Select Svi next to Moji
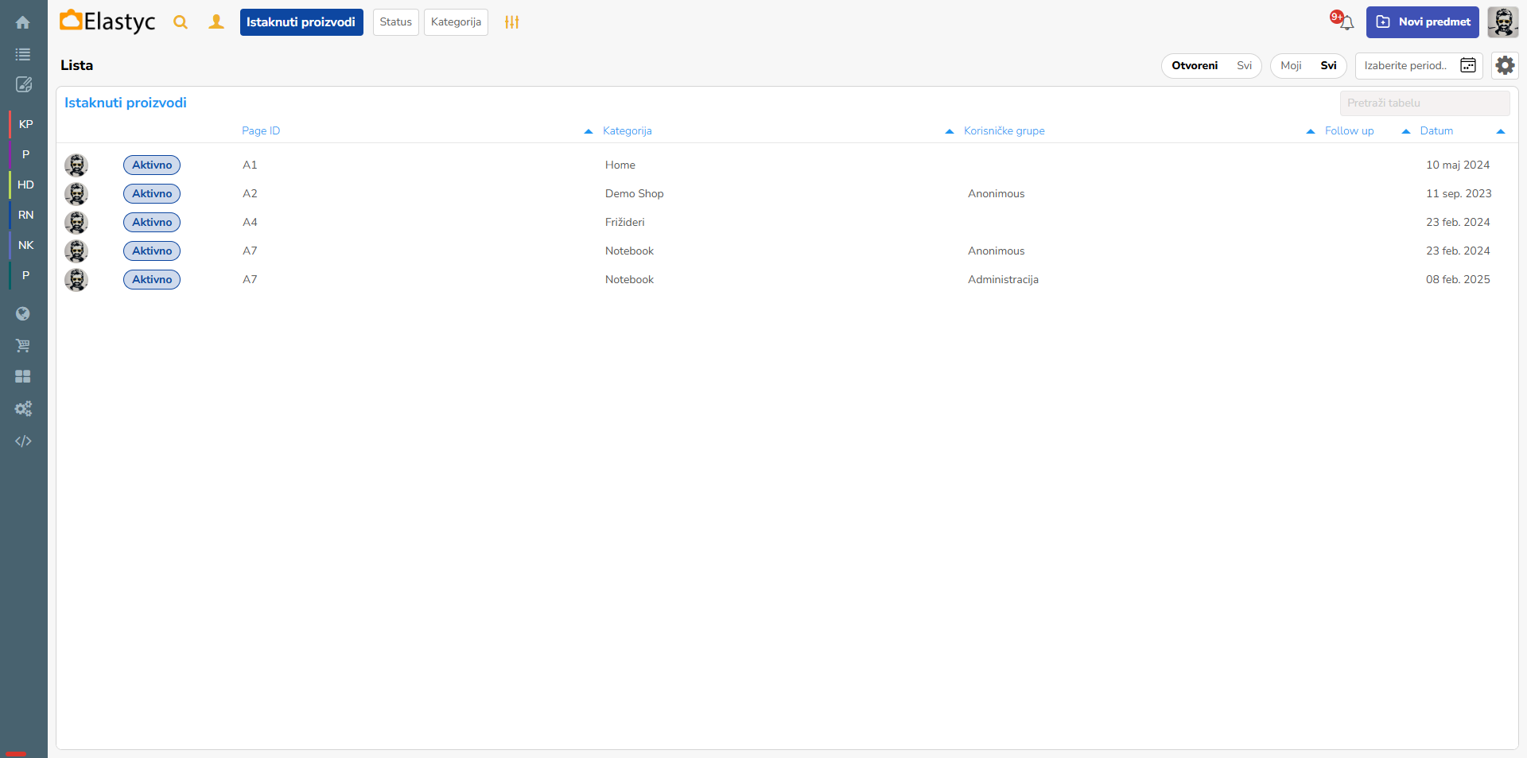This screenshot has width=1527, height=758. [x=1328, y=65]
